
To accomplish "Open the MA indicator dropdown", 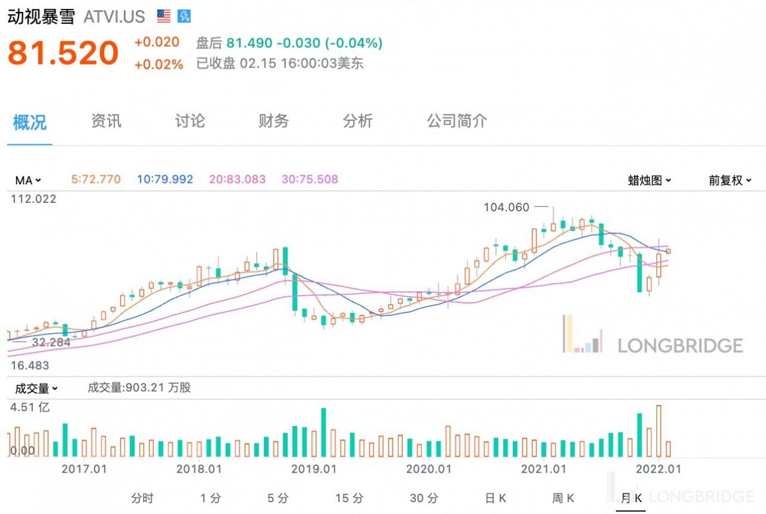I will coord(28,180).
